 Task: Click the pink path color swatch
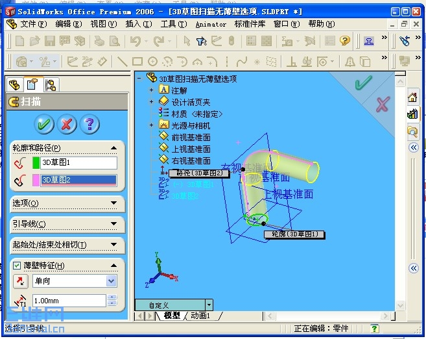tap(36, 180)
